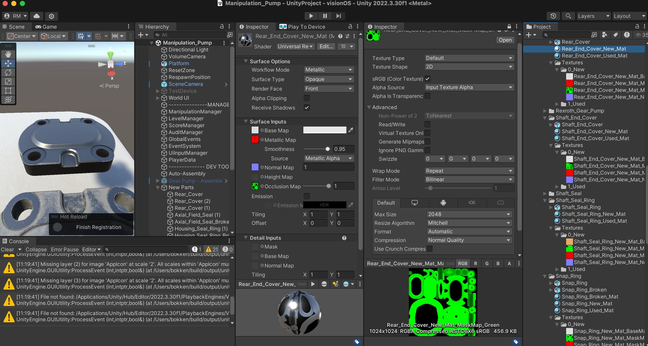Expand the Shaft_Seal folder in Project
Image resolution: width=648 pixels, height=346 pixels.
coord(545,193)
